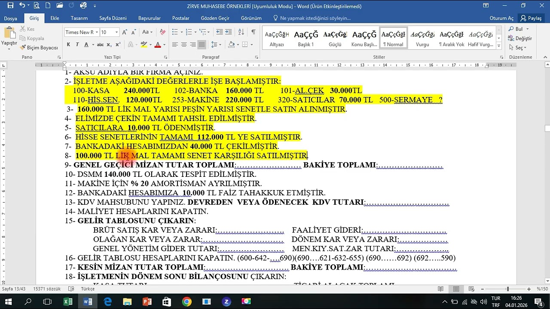Click the vertical scrollbar thumb
This screenshot has width=550, height=309.
click(x=547, y=128)
